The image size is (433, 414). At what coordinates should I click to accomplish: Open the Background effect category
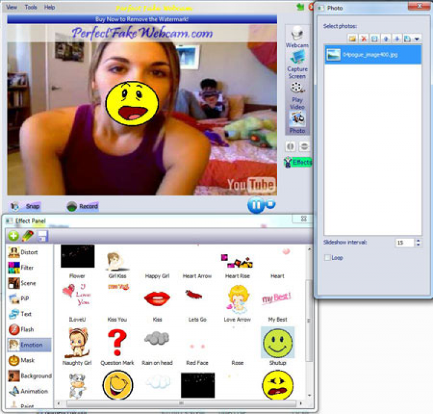click(30, 376)
